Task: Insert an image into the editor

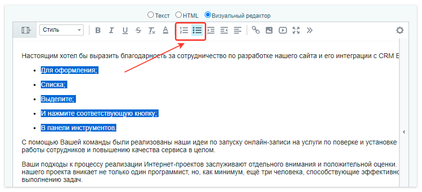Action: (269, 30)
